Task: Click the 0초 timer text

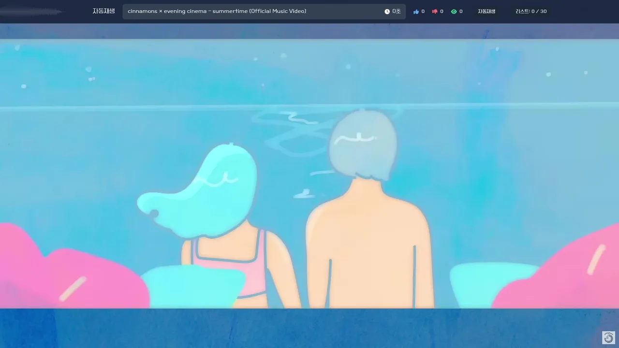Action: point(397,12)
